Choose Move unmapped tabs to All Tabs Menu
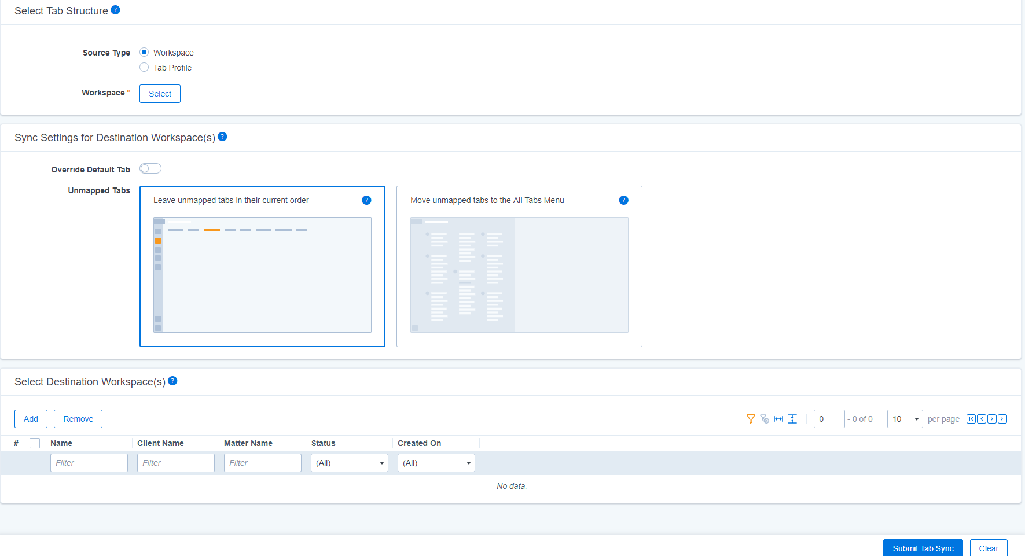The width and height of the screenshot is (1025, 556). pos(519,266)
